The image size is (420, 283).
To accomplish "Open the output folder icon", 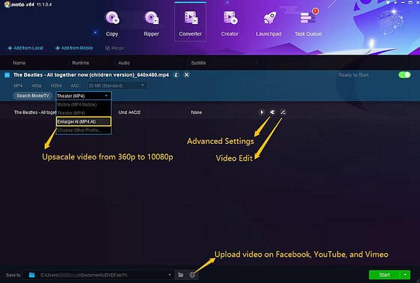I will tap(181, 275).
